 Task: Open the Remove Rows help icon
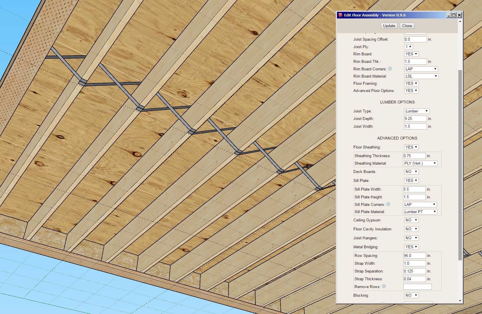(384, 286)
